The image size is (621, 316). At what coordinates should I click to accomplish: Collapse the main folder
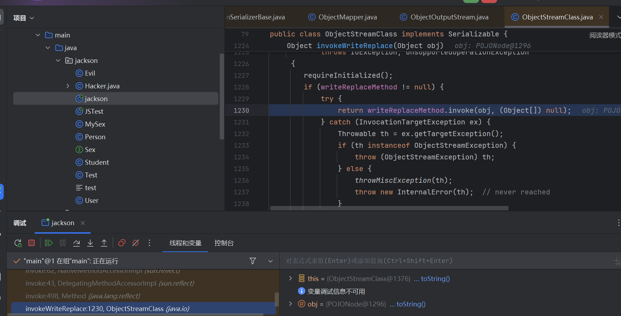38,35
